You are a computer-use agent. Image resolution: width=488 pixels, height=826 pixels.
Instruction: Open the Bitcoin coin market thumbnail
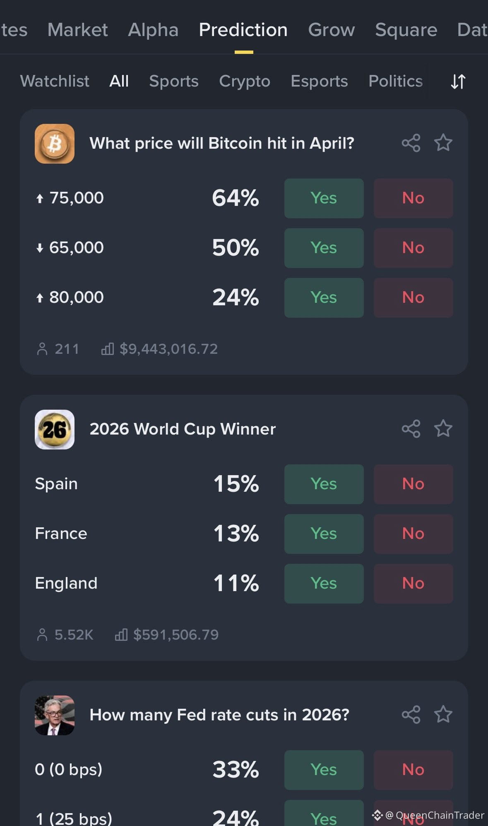pyautogui.click(x=55, y=144)
